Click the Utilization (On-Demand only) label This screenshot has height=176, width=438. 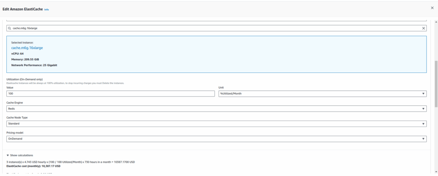coord(24,79)
